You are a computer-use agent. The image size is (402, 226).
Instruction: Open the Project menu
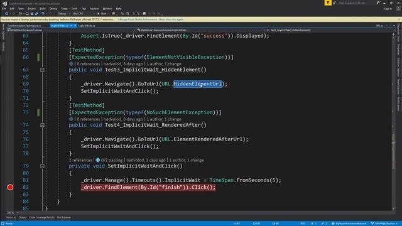coord(32,9)
